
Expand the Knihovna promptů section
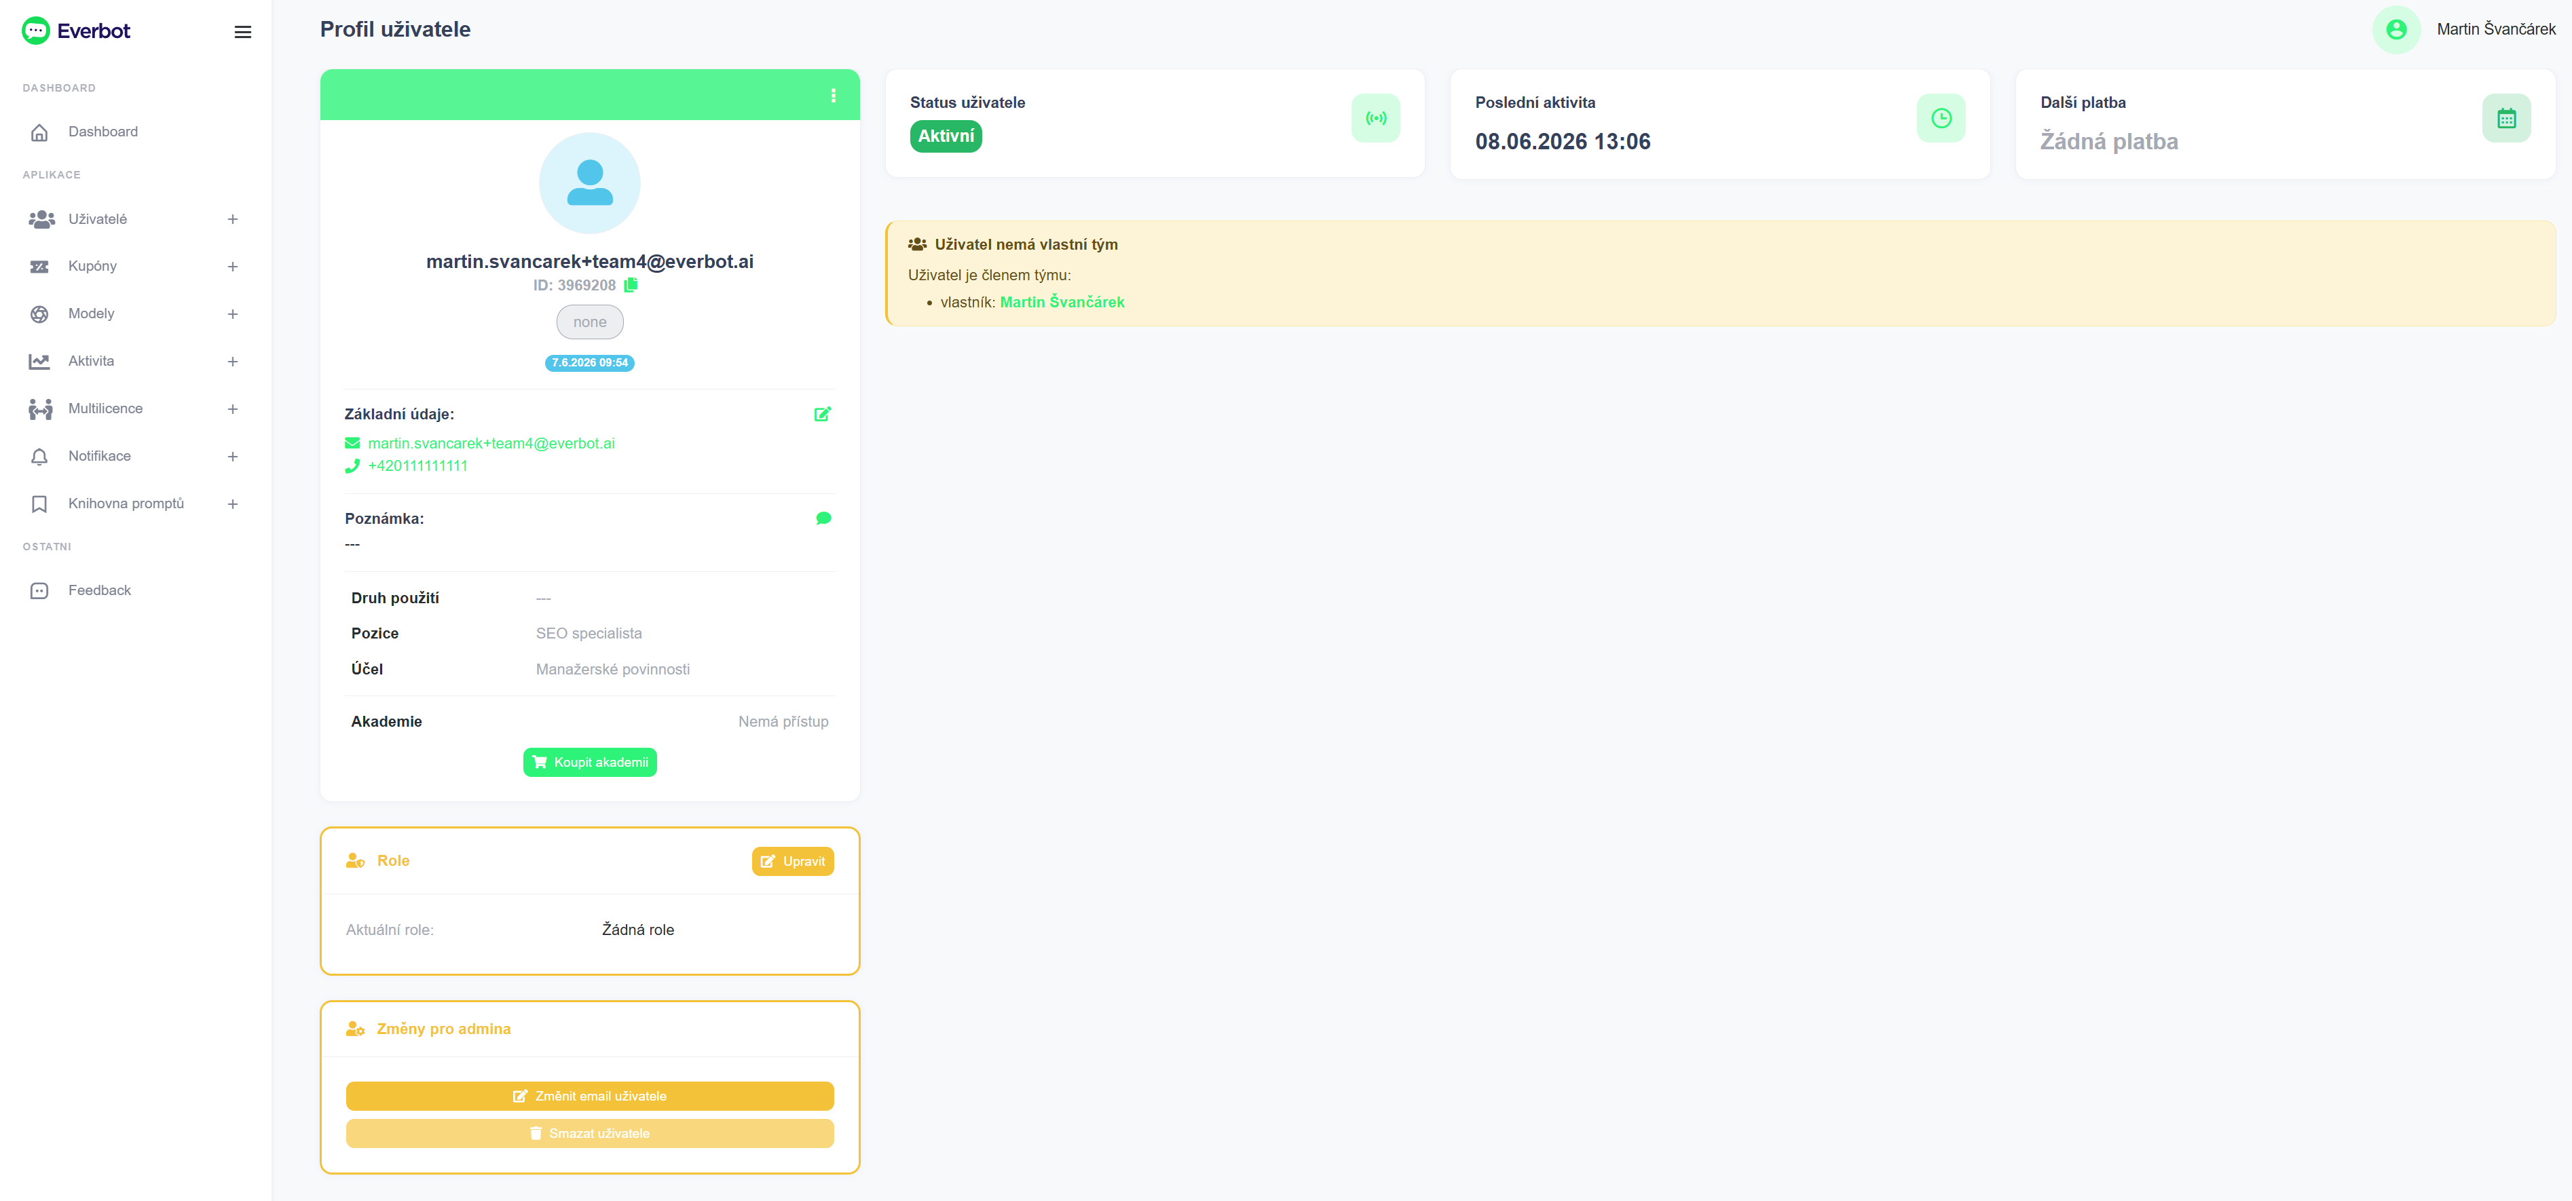click(x=233, y=504)
